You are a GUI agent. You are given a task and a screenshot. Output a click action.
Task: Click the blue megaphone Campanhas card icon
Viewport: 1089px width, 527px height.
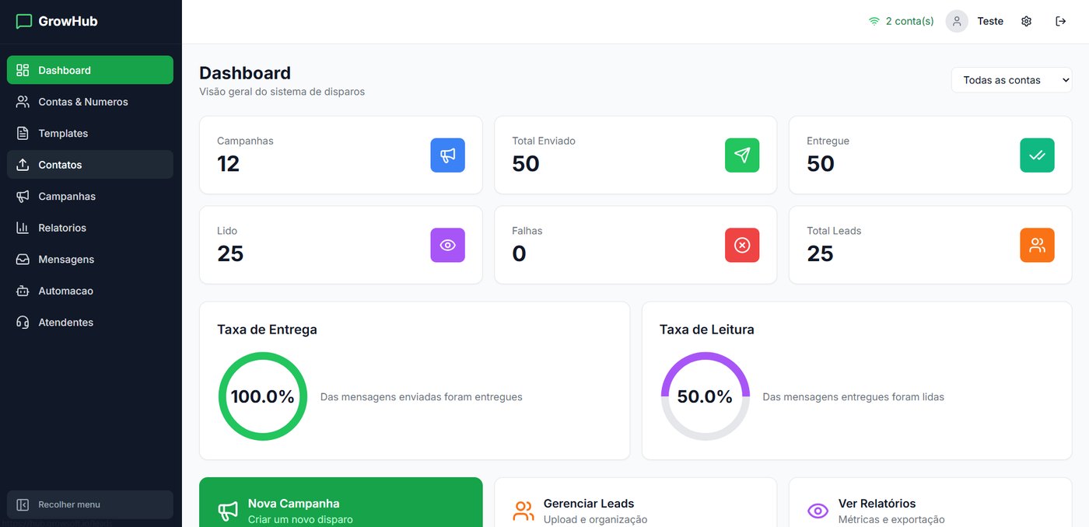pos(447,155)
